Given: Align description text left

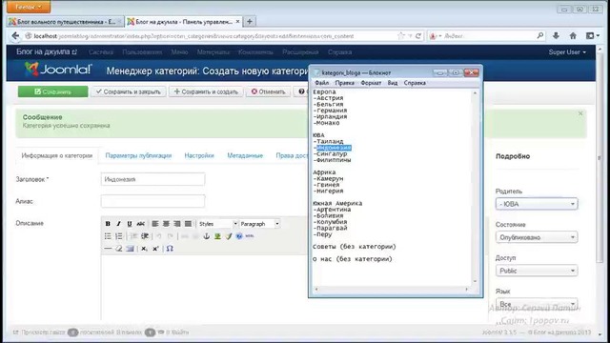Looking at the screenshot, I should click(154, 224).
